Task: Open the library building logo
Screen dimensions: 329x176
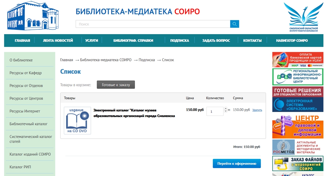Action: (x=33, y=15)
